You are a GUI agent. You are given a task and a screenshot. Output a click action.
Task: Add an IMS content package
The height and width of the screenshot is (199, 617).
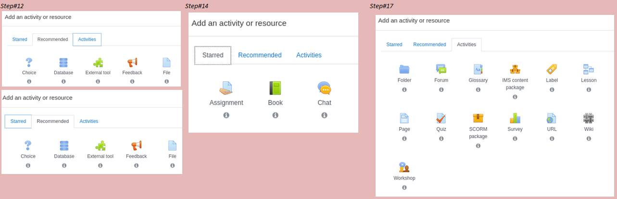coord(515,69)
